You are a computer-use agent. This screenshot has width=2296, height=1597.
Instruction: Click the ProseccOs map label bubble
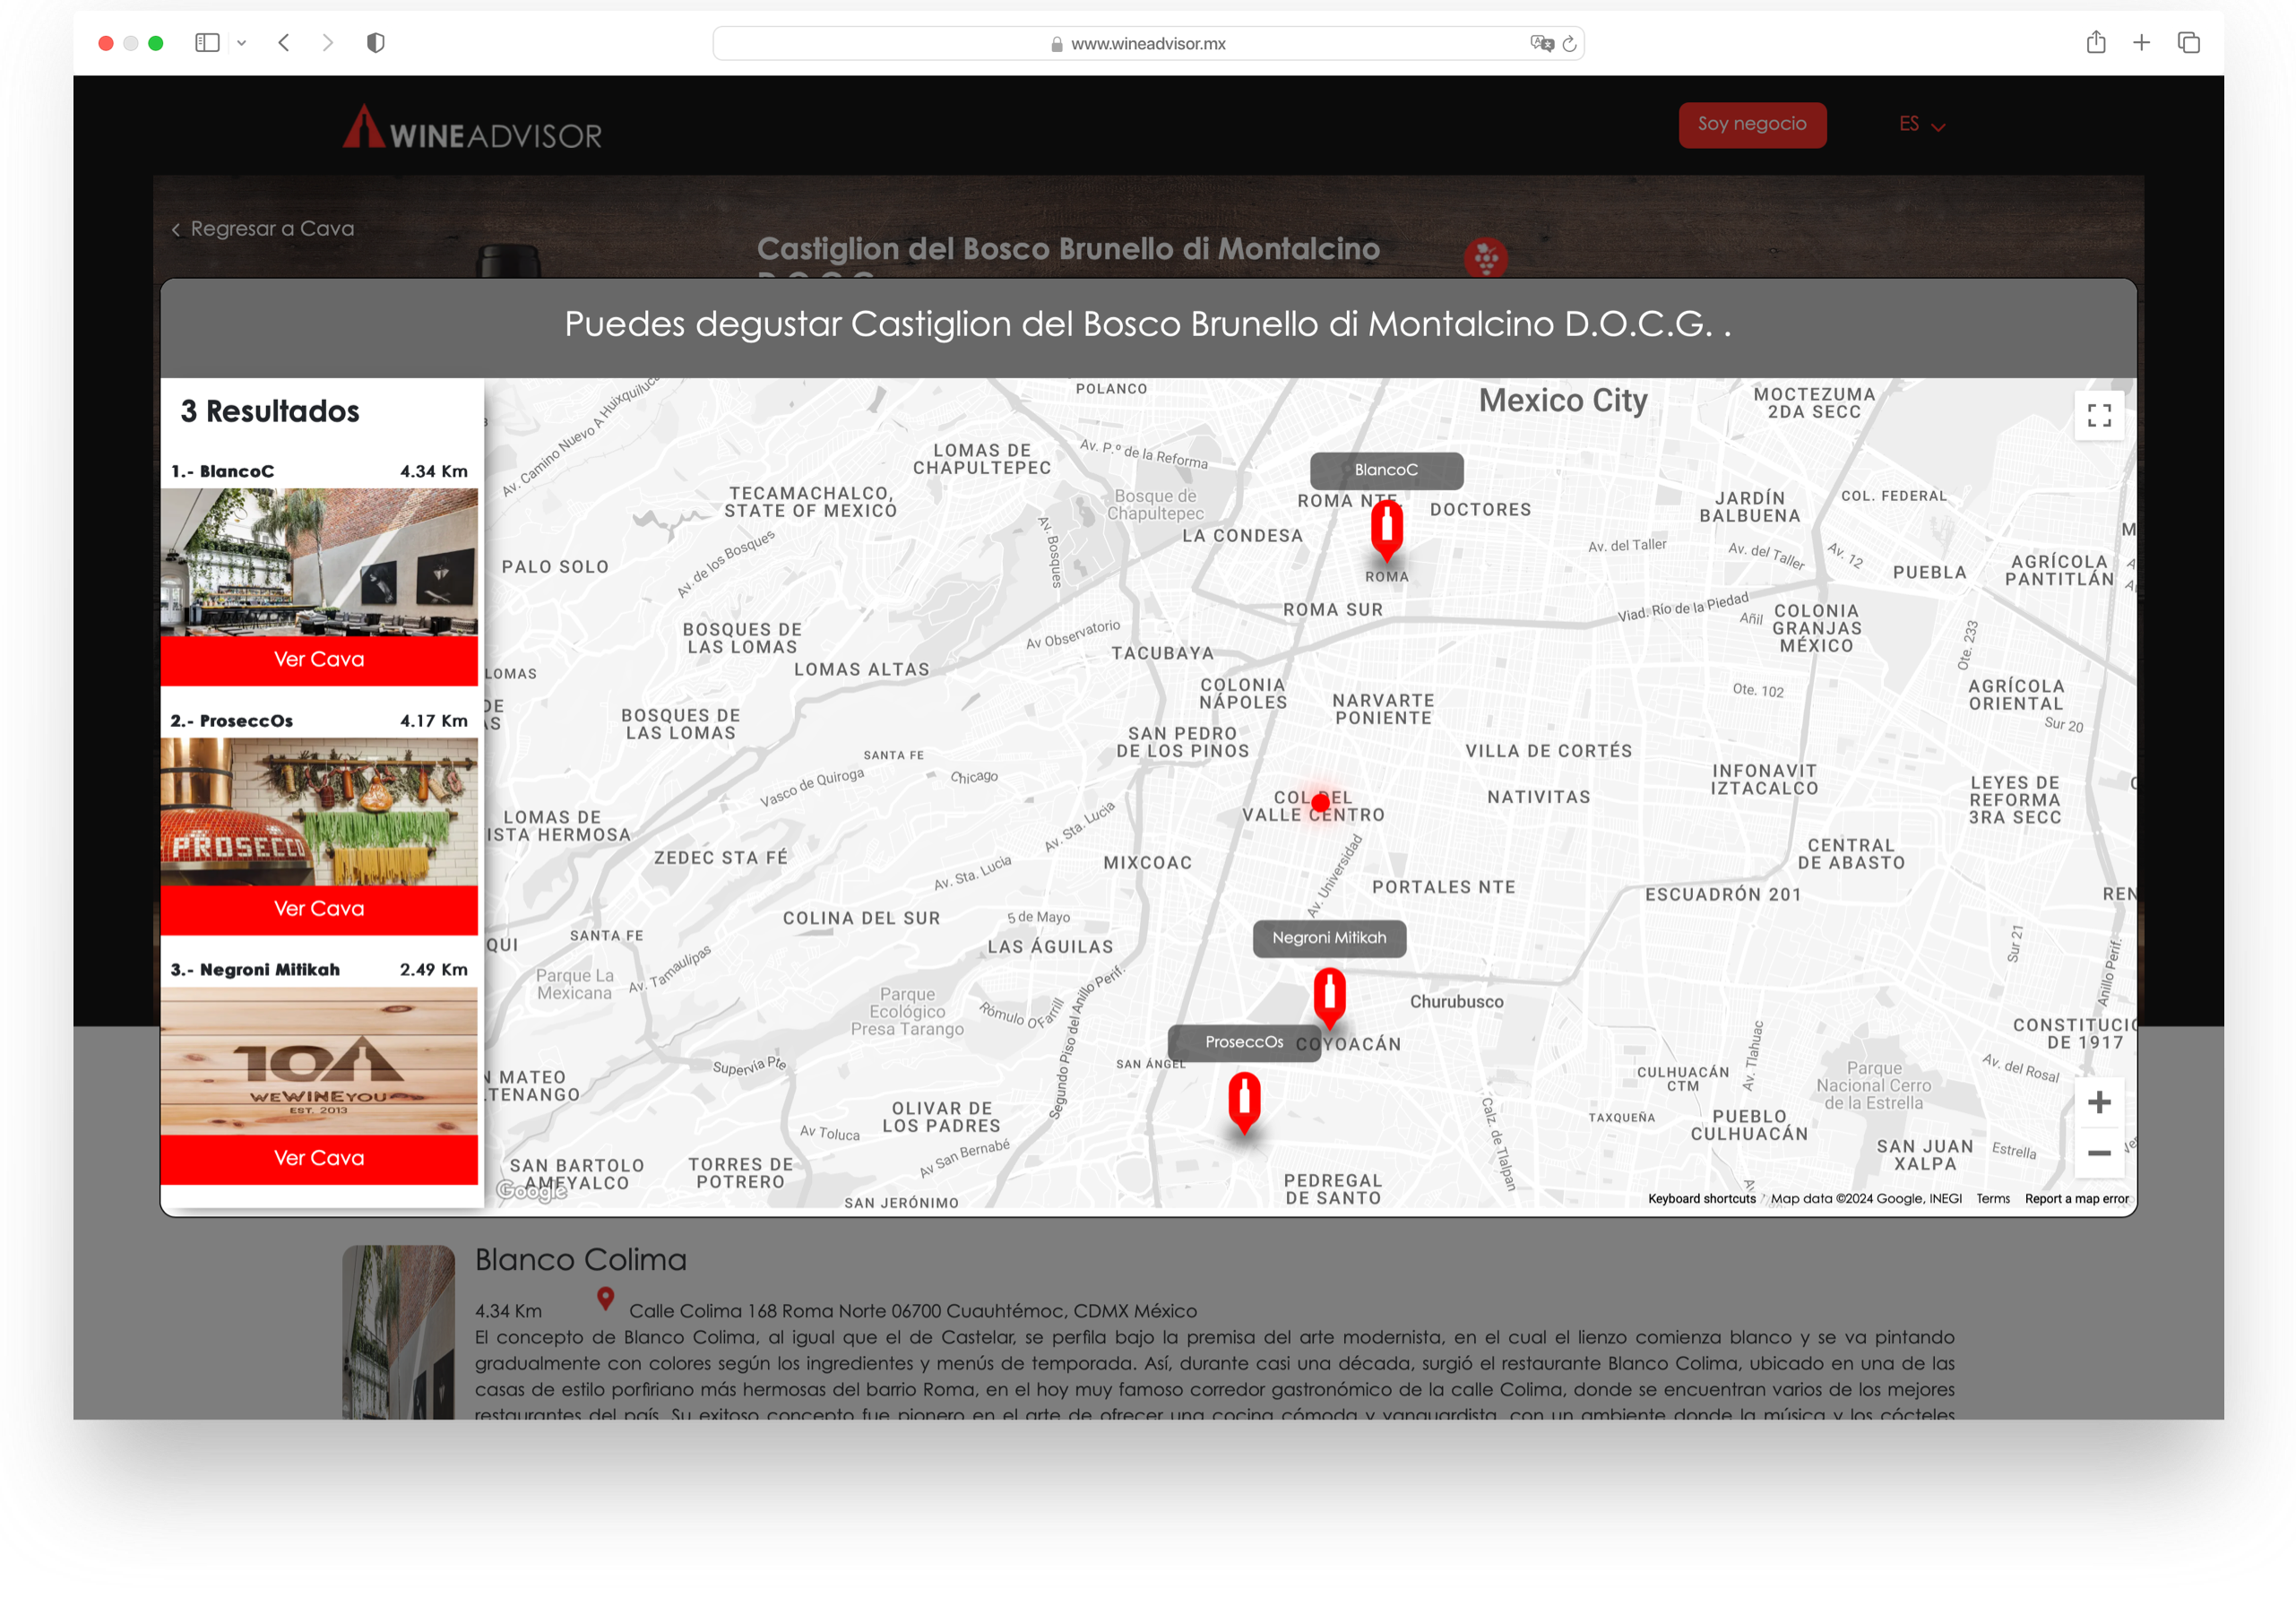tap(1244, 1042)
